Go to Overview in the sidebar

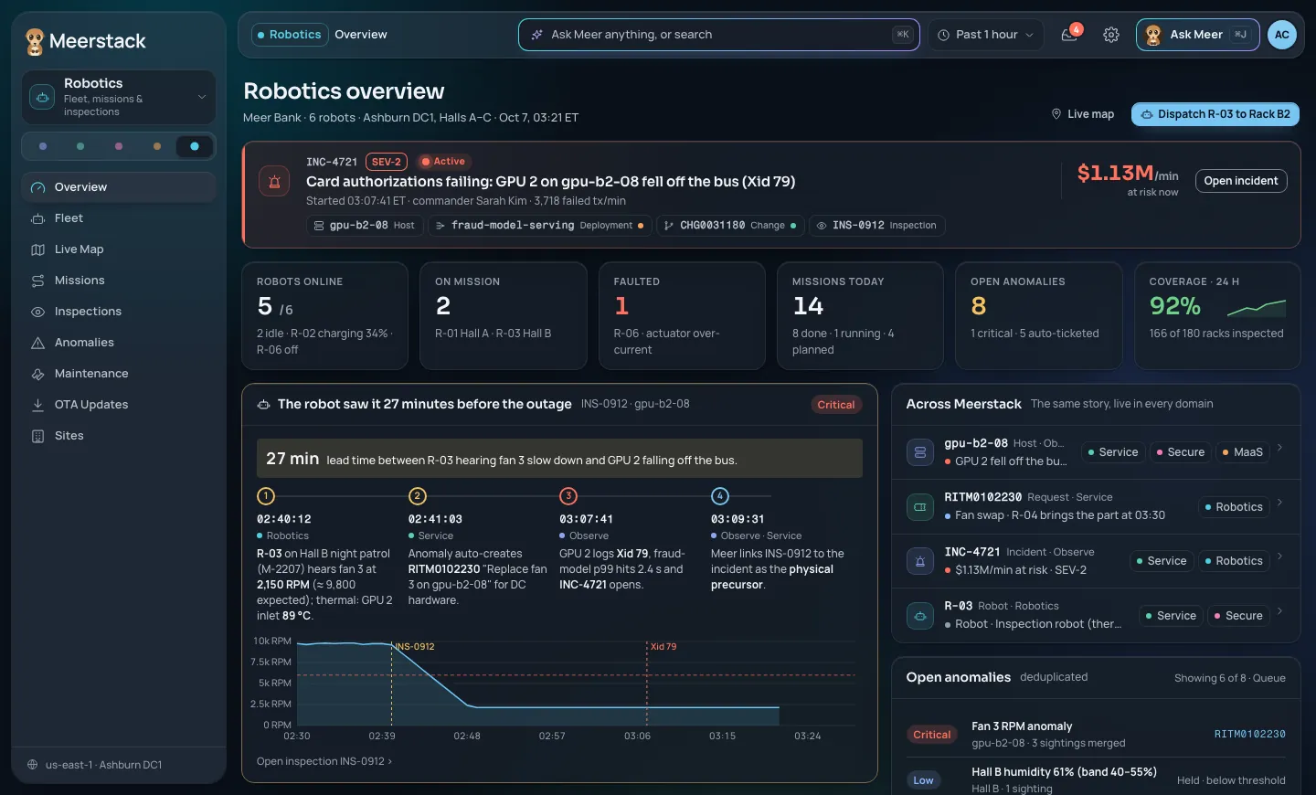119,187
